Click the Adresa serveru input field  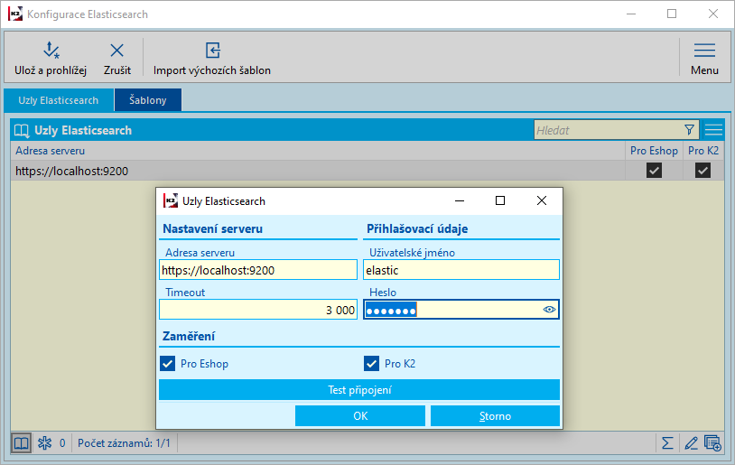[x=258, y=270]
